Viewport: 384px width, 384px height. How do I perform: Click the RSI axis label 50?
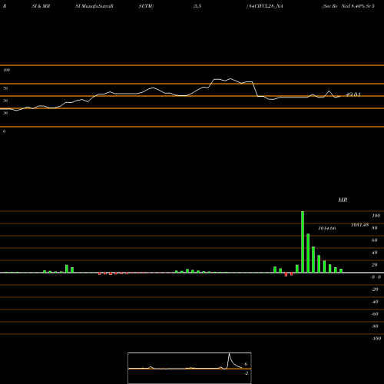click(x=5, y=101)
